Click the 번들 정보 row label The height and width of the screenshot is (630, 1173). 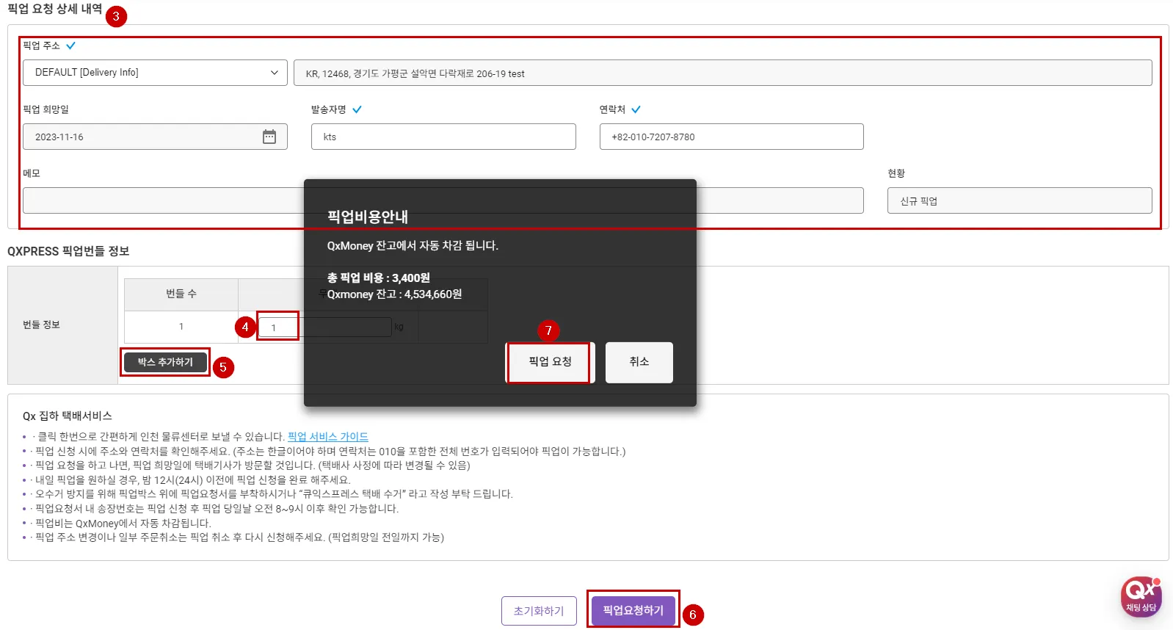tap(41, 325)
